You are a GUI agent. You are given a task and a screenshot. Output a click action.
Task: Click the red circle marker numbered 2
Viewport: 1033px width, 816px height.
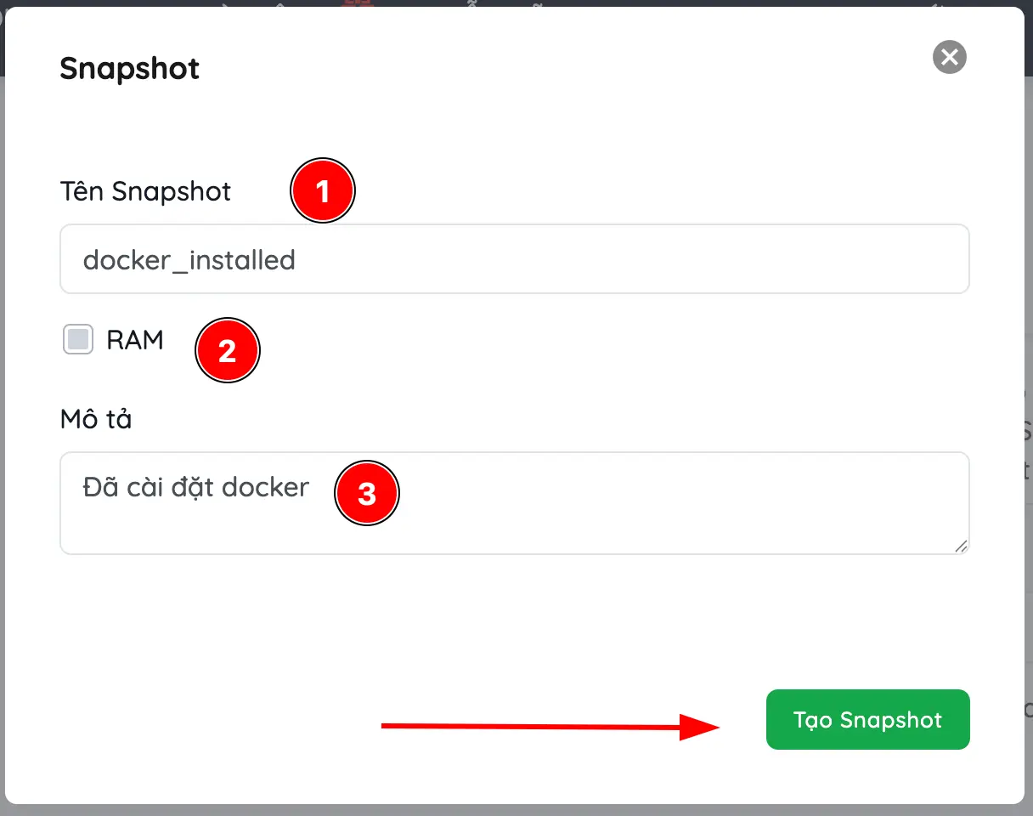227,350
